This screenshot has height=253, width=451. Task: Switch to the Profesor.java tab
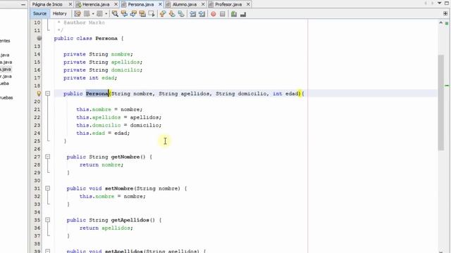tap(228, 4)
